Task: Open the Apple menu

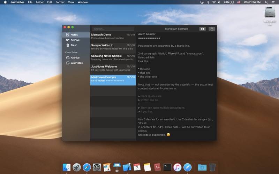Action: tap(5, 2)
